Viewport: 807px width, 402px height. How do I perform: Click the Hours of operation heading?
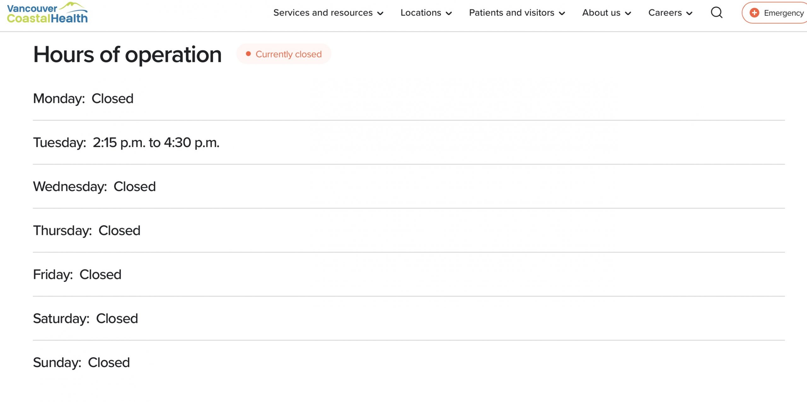click(127, 54)
